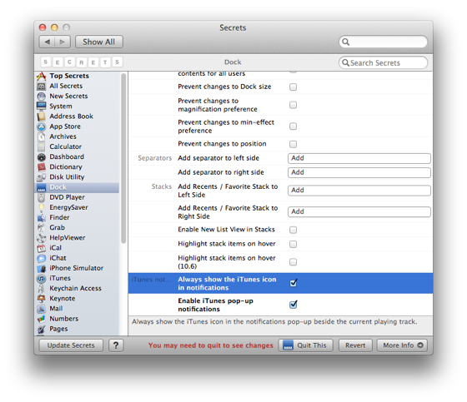Click the Quit This button

coord(305,345)
